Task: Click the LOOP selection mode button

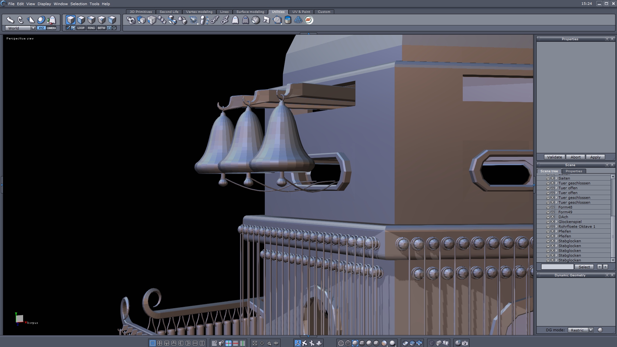Action: (81, 28)
